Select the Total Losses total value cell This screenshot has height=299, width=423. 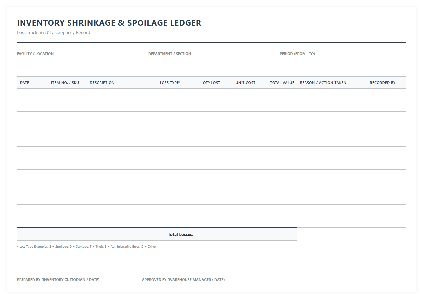tap(278, 234)
